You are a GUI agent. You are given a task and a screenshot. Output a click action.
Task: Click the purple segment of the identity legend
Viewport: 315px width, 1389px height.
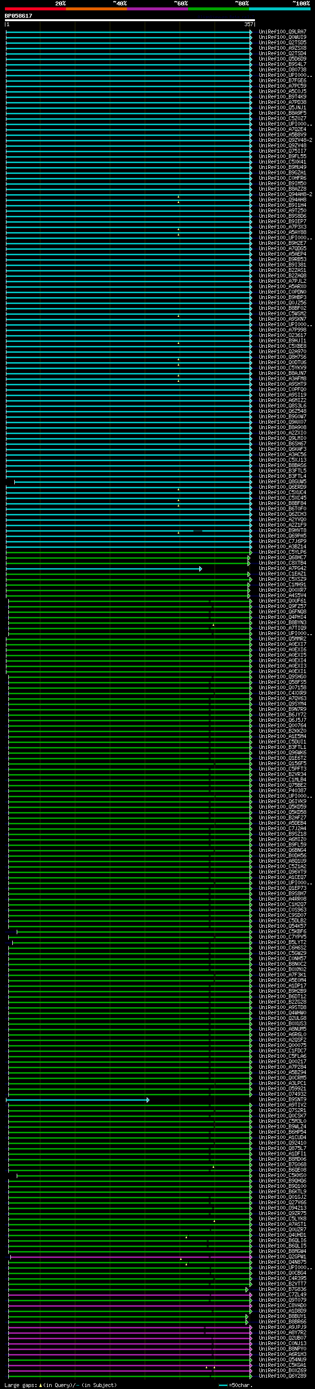(158, 9)
